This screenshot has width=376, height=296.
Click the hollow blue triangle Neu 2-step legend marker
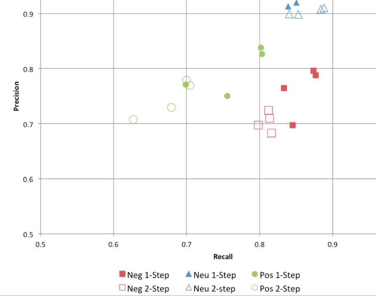tap(188, 288)
